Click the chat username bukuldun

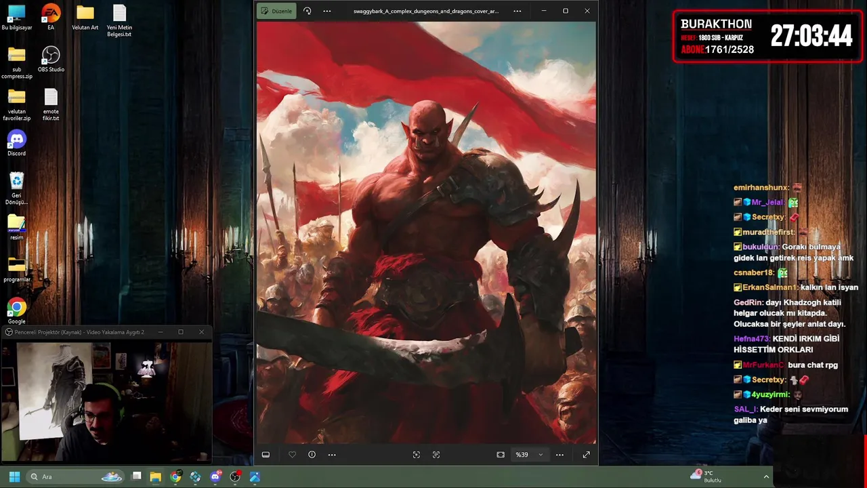[x=761, y=247]
